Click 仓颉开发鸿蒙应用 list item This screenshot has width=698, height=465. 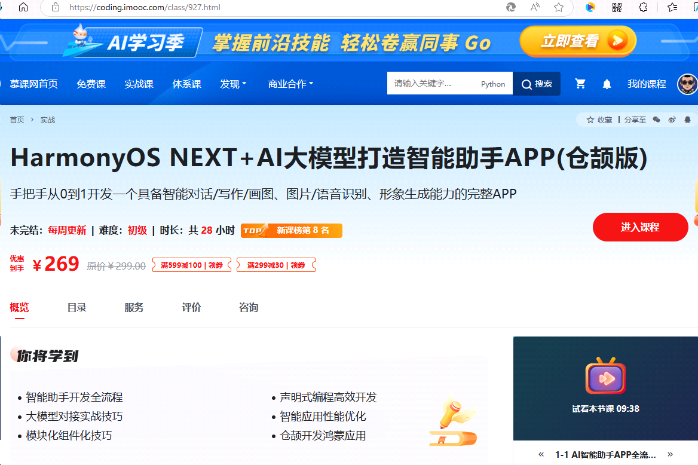point(323,435)
